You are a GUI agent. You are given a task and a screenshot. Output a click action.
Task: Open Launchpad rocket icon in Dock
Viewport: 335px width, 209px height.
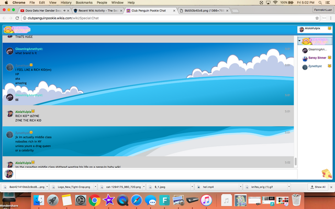[53, 200]
